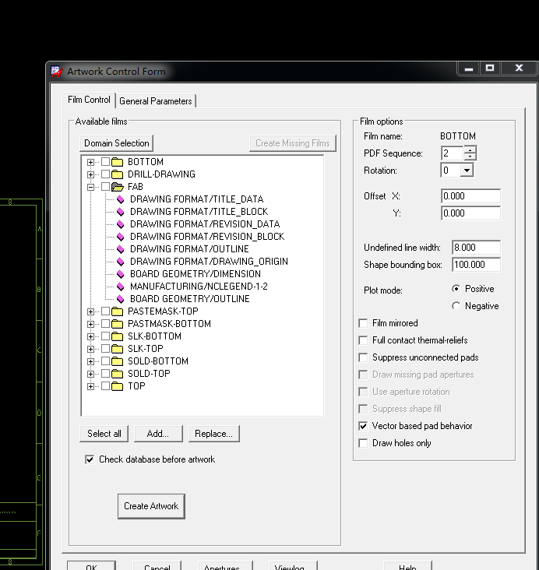The height and width of the screenshot is (570, 539).
Task: Select the Negative plot mode radio button
Action: pyautogui.click(x=456, y=306)
